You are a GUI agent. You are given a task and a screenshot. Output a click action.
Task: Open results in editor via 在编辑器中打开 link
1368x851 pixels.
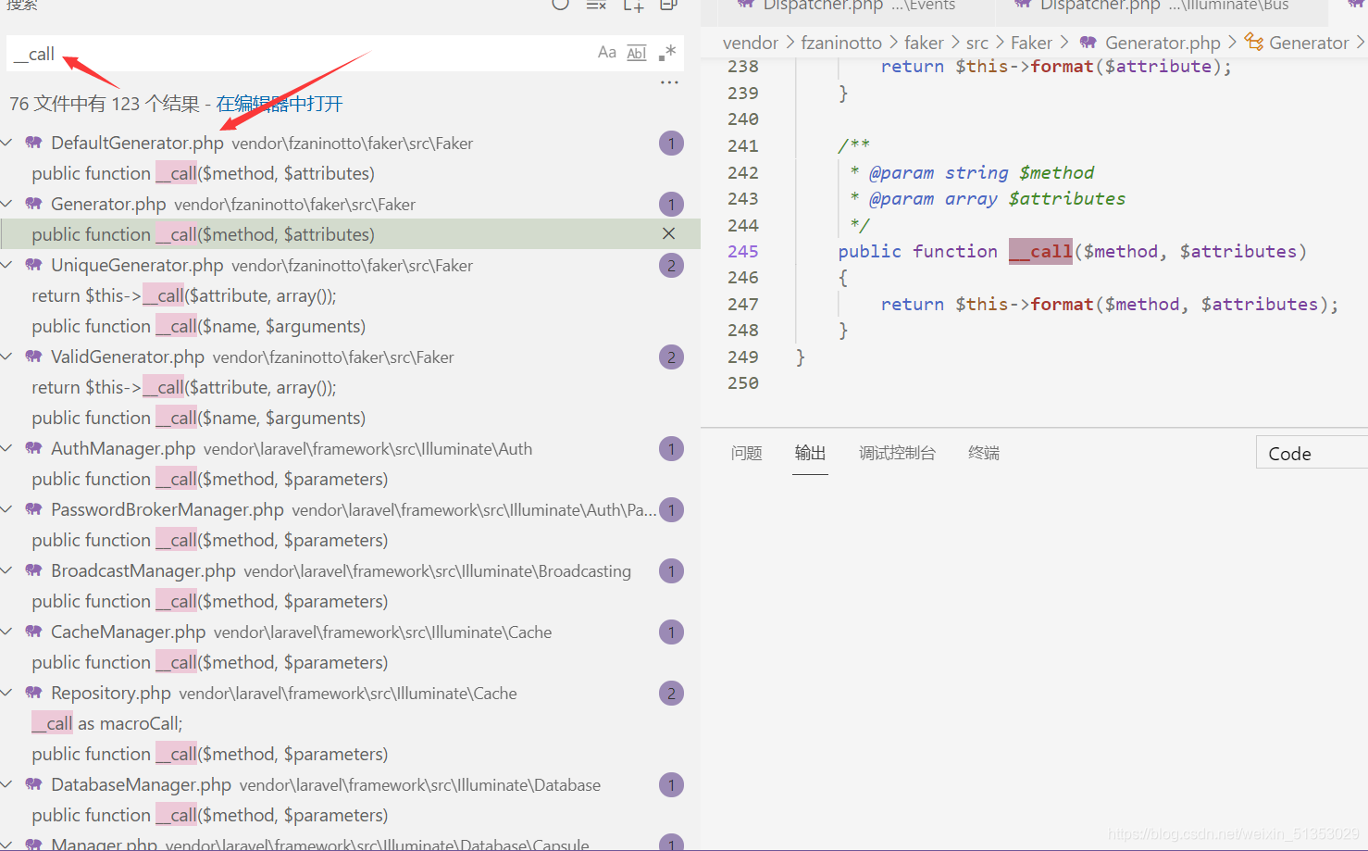coord(279,104)
